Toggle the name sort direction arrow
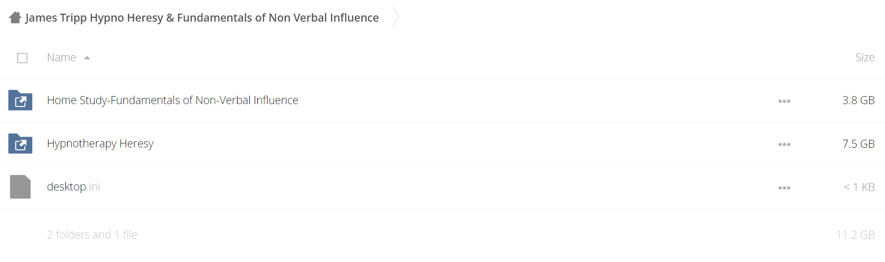 tap(87, 58)
